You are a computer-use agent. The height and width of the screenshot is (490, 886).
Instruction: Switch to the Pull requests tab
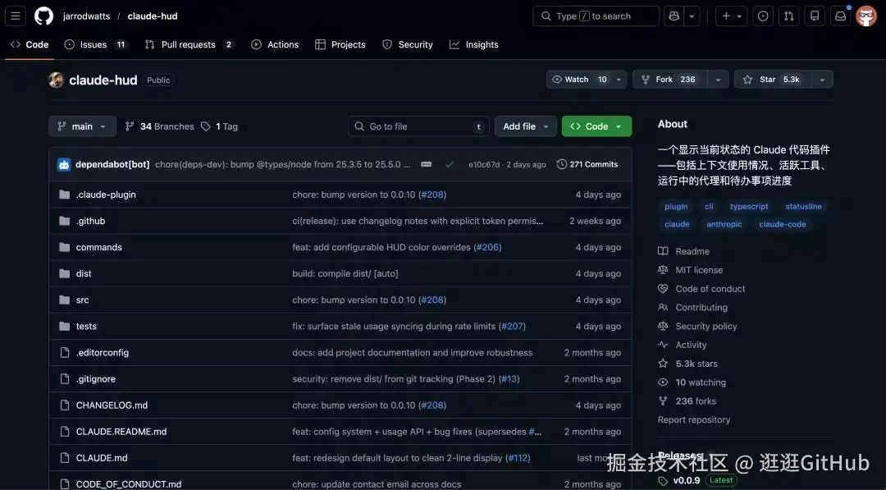point(189,44)
